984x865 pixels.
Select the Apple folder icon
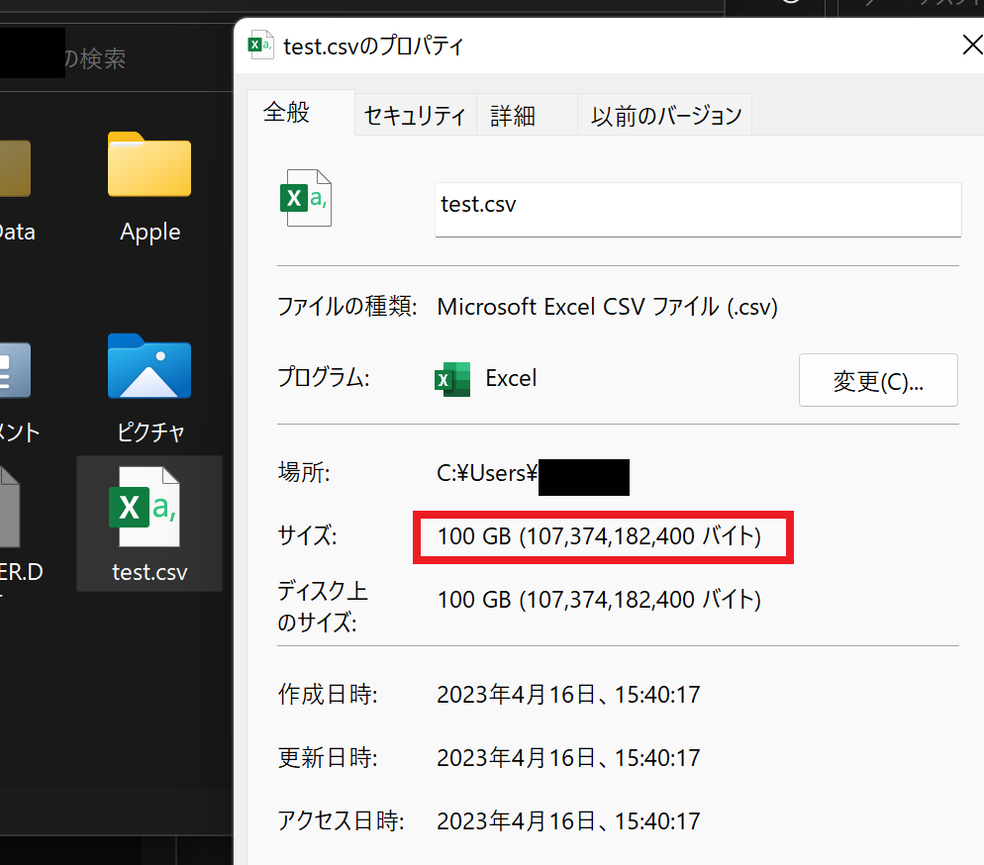point(149,164)
